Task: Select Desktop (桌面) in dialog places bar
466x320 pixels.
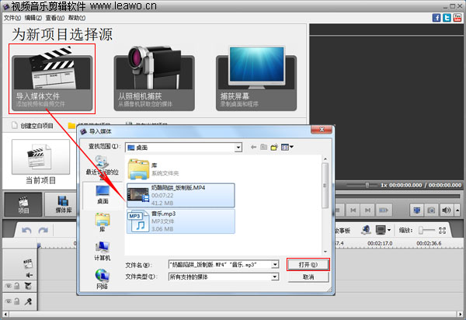Action: tap(103, 195)
